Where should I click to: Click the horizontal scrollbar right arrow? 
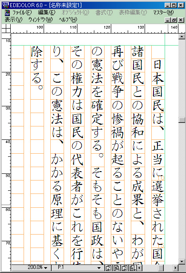175,268
